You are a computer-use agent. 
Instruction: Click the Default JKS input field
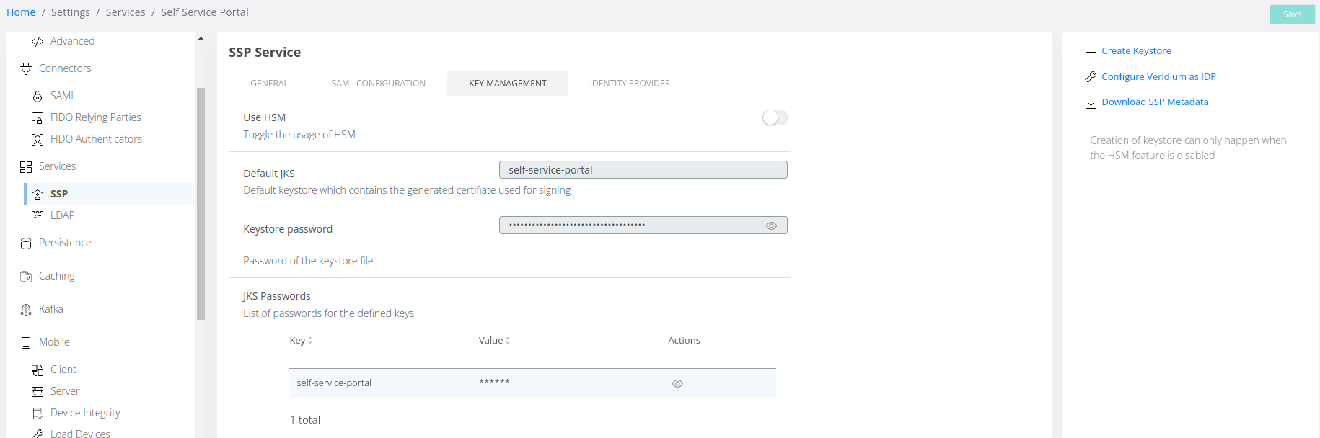[x=643, y=170]
